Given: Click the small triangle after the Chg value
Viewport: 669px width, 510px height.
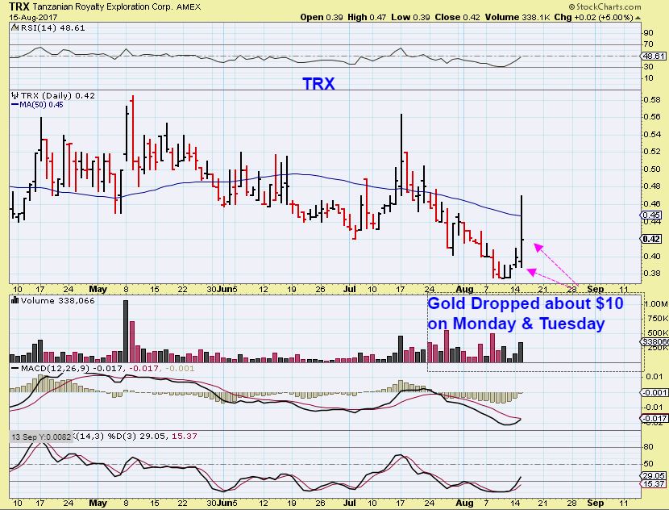Looking at the screenshot, I should [x=638, y=18].
